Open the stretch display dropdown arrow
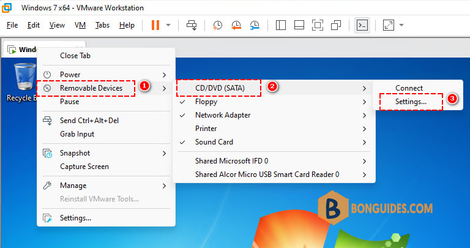The height and width of the screenshot is (248, 470). [401, 25]
